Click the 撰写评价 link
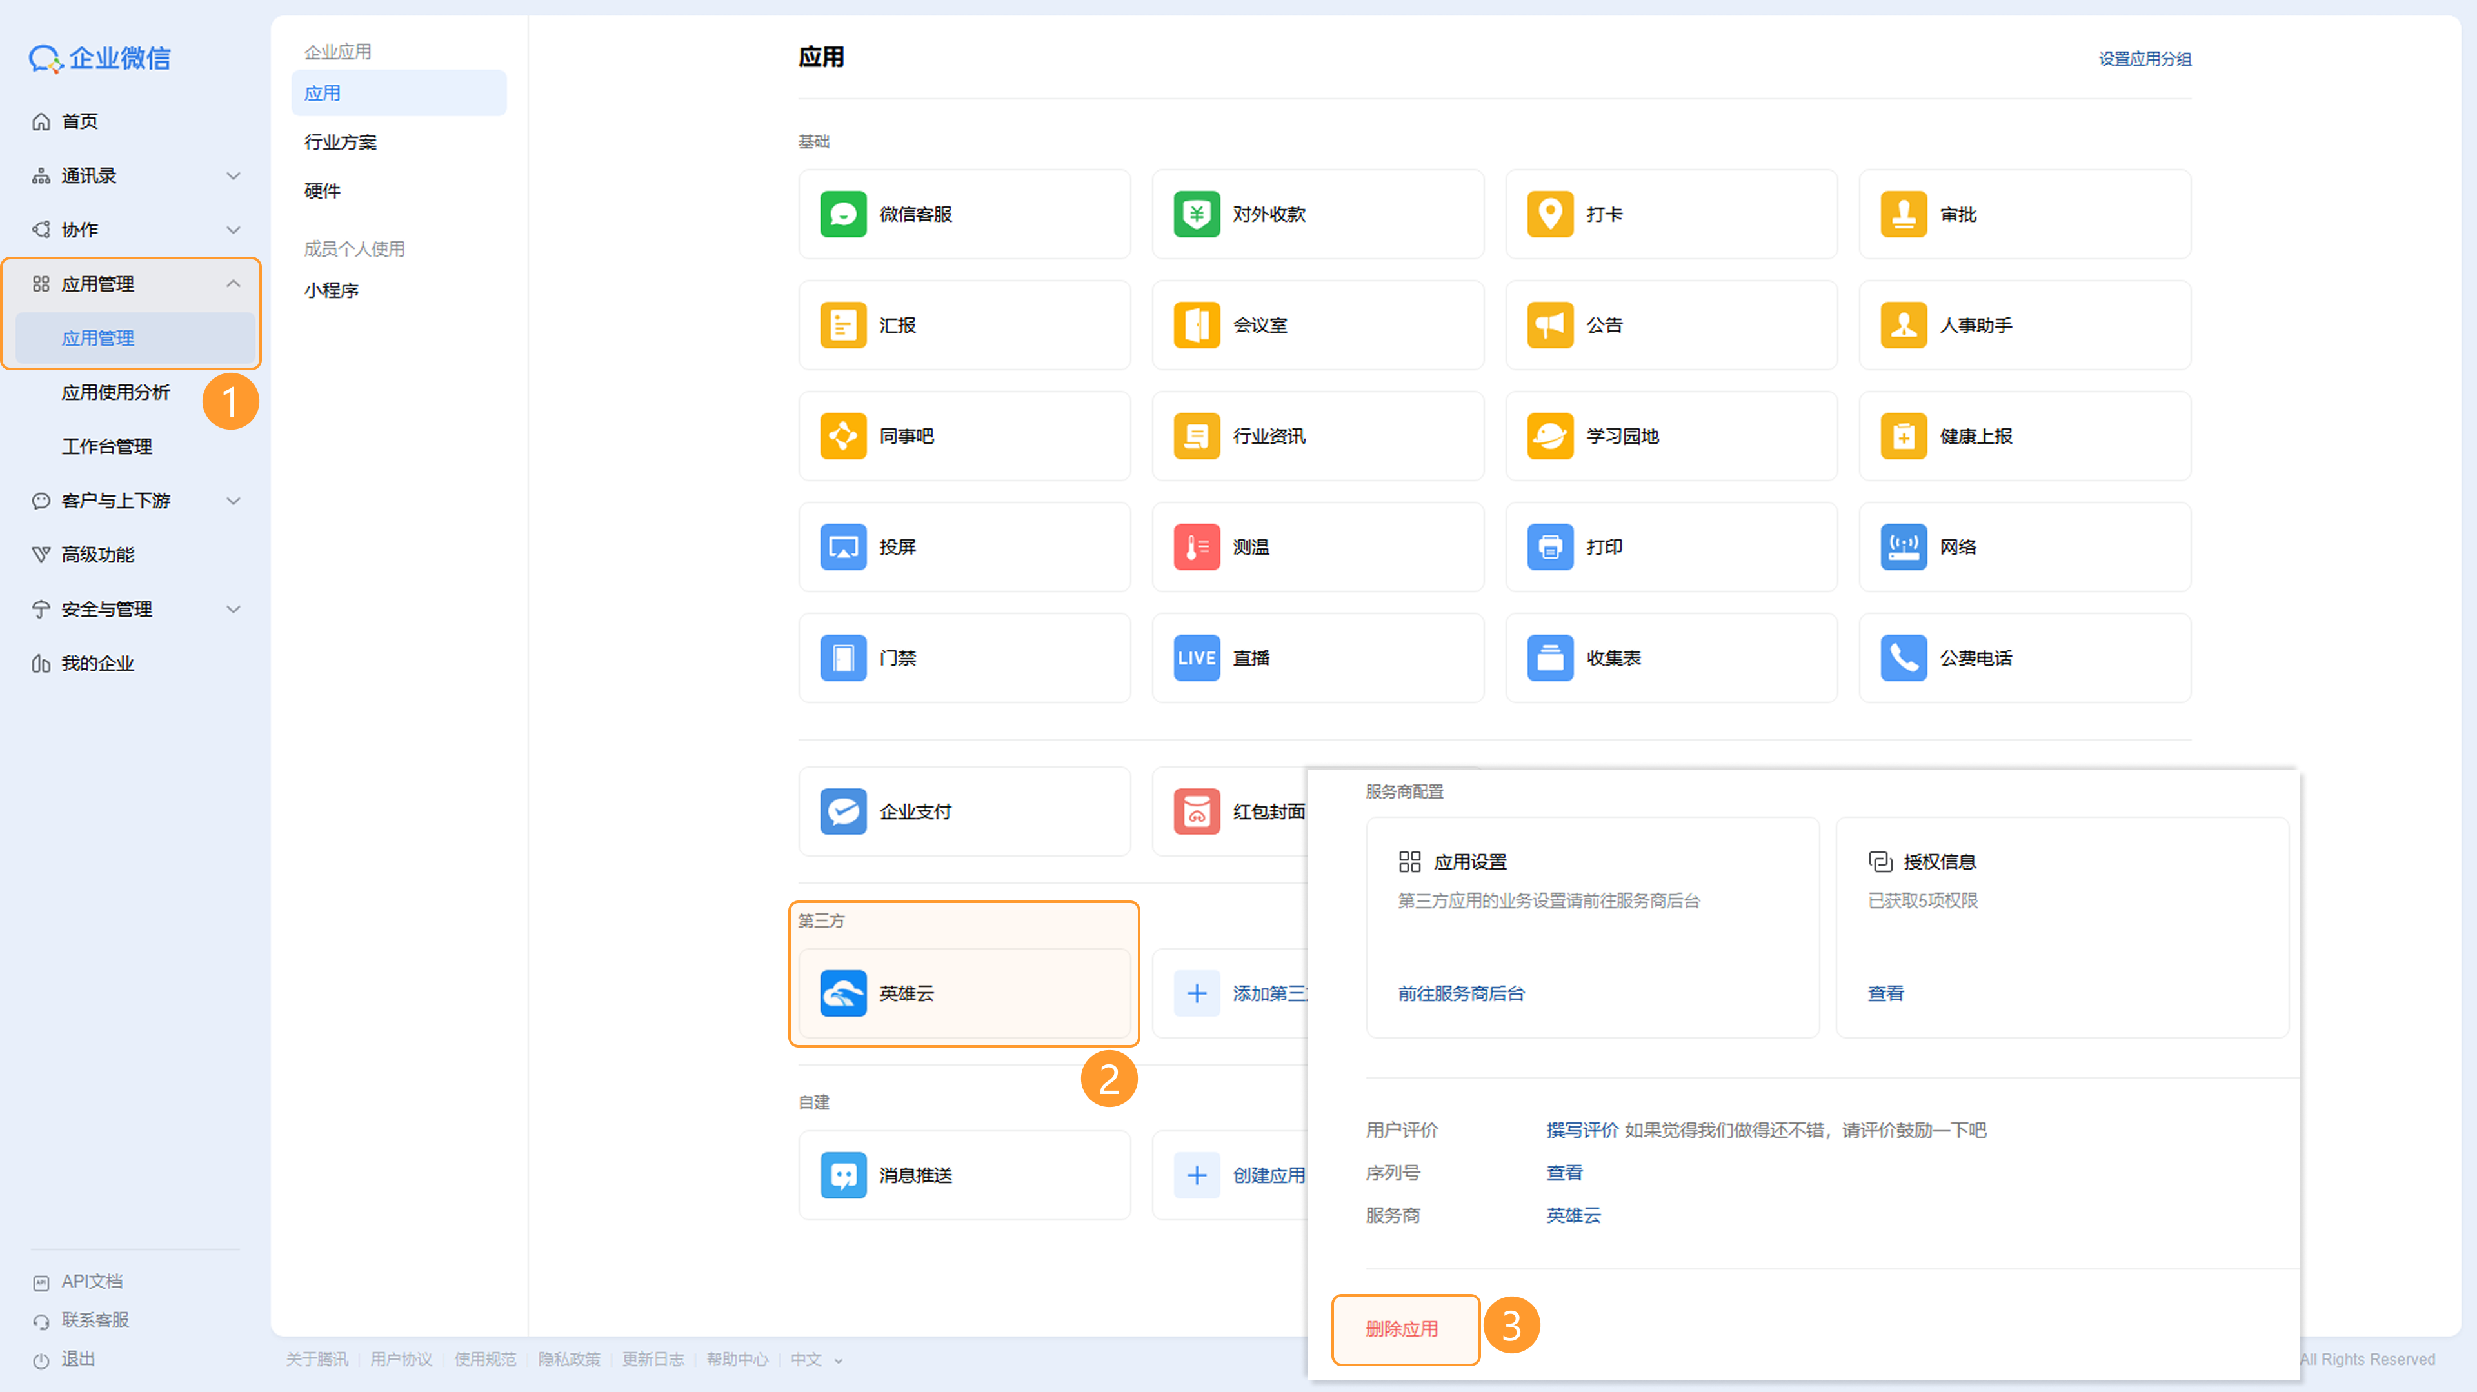 tap(1582, 1129)
